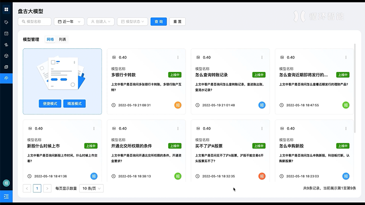Screen dimensions: 365x205
Task: Click three-dot menu on 新股什么时候上市 card
Action: pyautogui.click(x=93, y=128)
